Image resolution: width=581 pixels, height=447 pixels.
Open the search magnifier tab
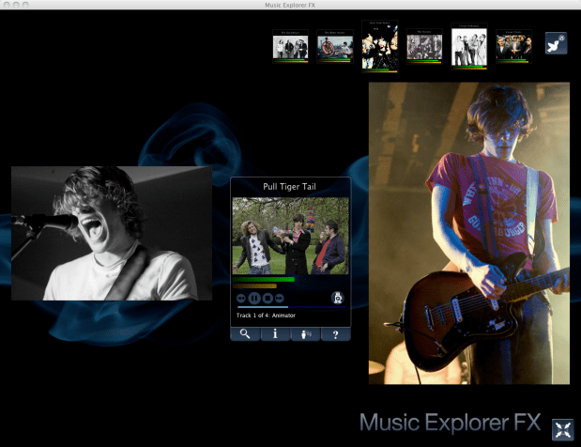[245, 333]
